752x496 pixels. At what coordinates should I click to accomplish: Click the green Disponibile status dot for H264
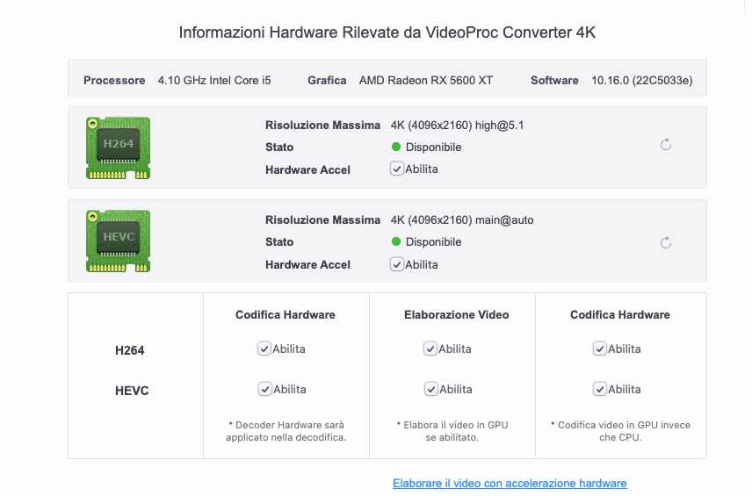pyautogui.click(x=396, y=147)
